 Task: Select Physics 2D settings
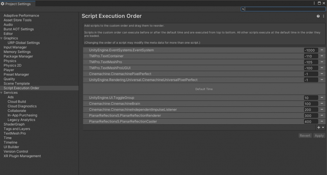pos(12,65)
